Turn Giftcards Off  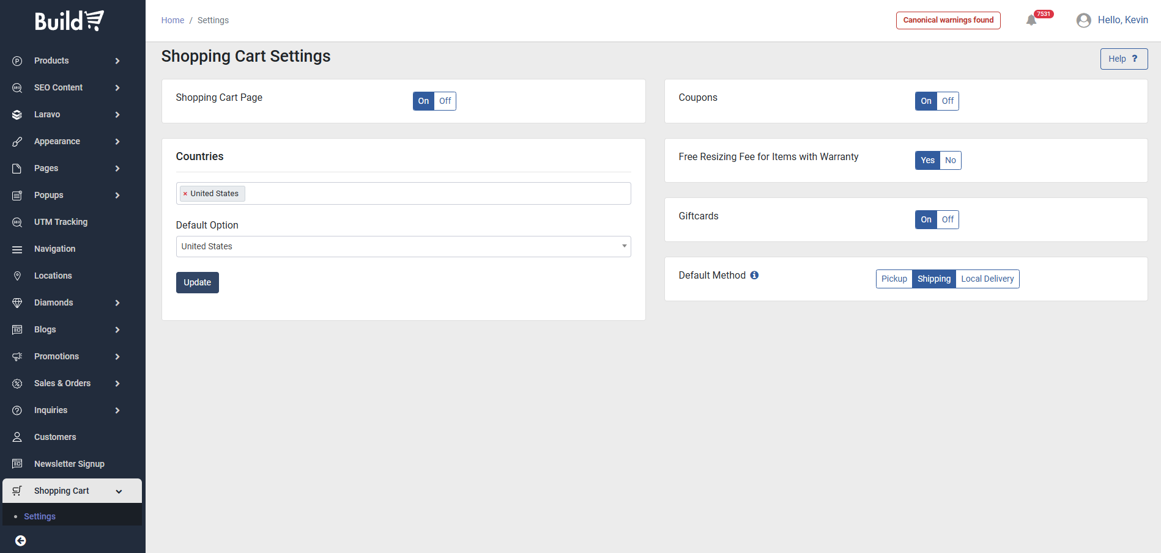coord(948,219)
